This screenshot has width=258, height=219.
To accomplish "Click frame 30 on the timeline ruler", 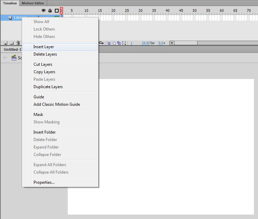I will 141,11.
